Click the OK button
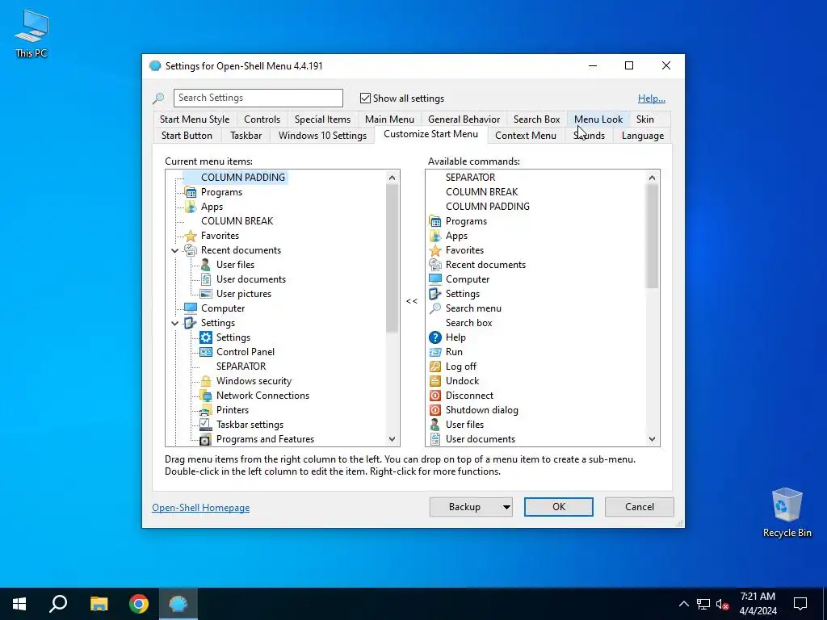The height and width of the screenshot is (620, 827). 559,507
